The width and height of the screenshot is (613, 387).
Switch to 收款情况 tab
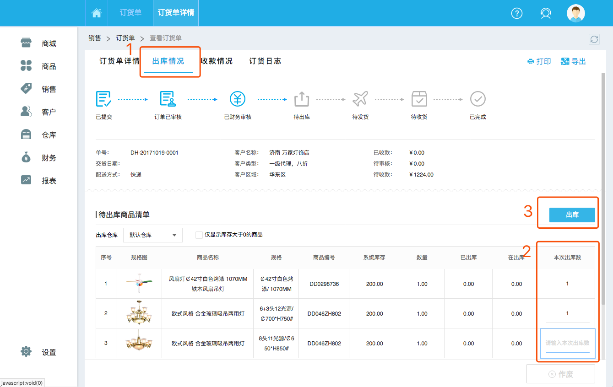coord(217,61)
